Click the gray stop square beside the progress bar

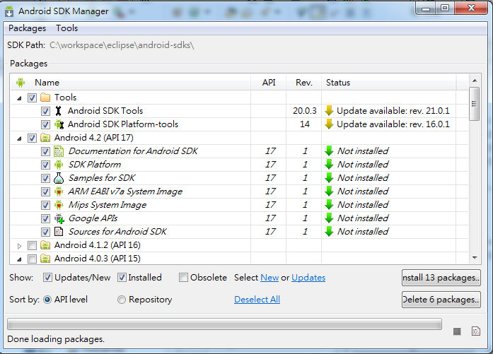457,331
